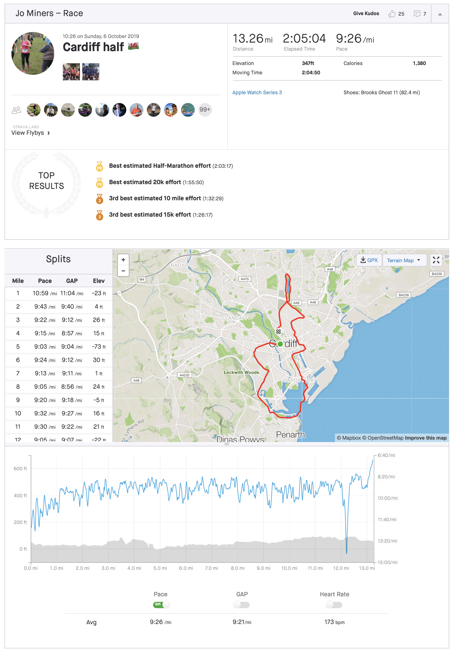The image size is (458, 656).
Task: Enable the GAP chart toggle
Action: coord(241,605)
